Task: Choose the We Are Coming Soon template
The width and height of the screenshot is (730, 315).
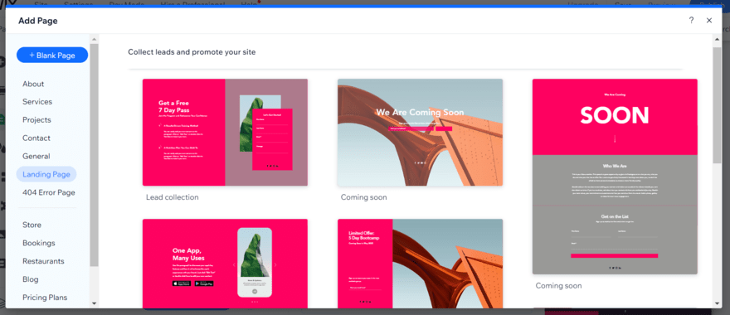Action: [420, 132]
